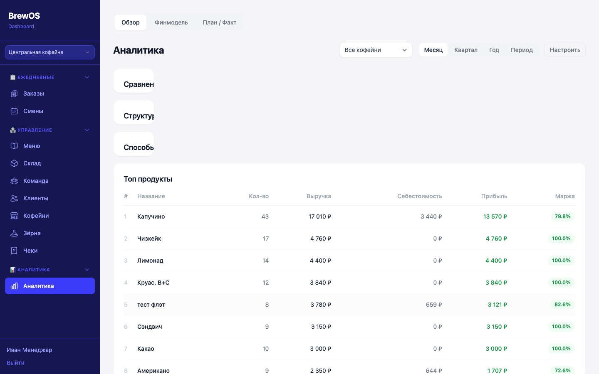Open the Центральная кофейня location dropdown
Screen dimensions: 599x374
[50, 52]
